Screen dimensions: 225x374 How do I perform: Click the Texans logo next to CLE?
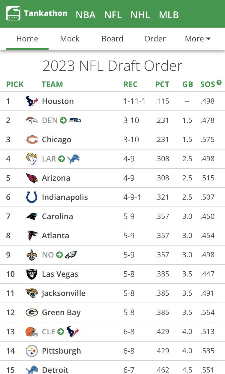(72, 332)
